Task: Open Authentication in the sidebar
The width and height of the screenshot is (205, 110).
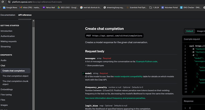Action: (8, 36)
